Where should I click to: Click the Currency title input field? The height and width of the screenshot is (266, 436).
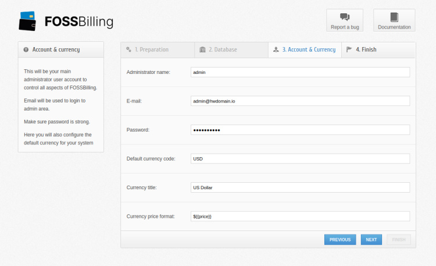(x=300, y=187)
